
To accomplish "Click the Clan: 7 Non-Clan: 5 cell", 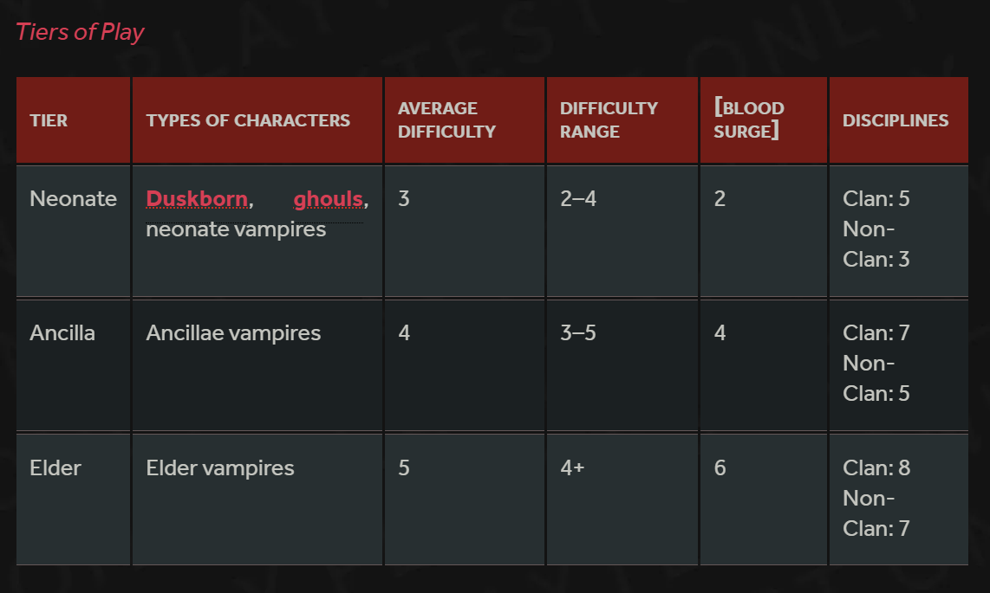I will (x=898, y=365).
